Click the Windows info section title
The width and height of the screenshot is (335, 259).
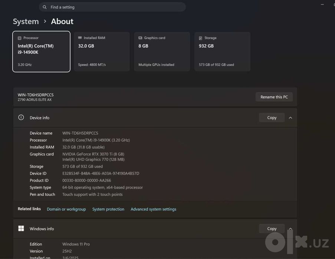pos(42,229)
